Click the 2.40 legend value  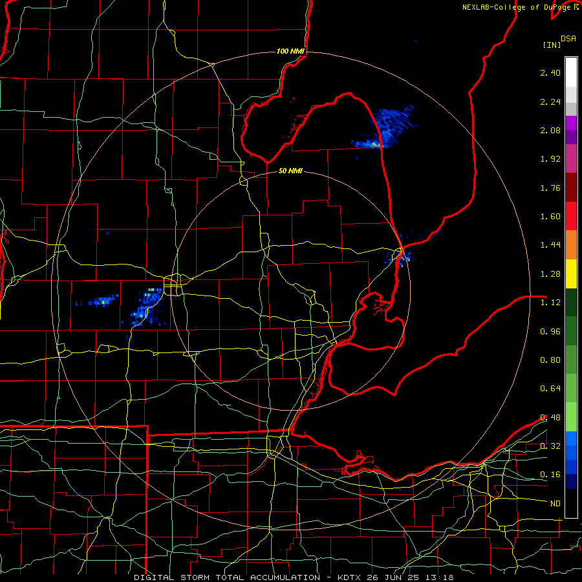click(550, 72)
